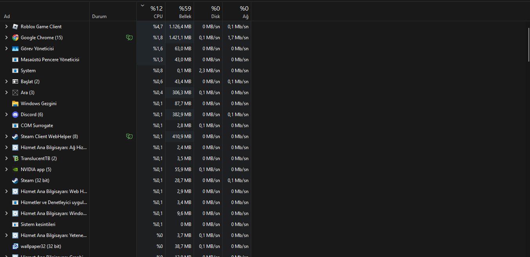
Task: Click the Discord icon
Action: (x=15, y=115)
